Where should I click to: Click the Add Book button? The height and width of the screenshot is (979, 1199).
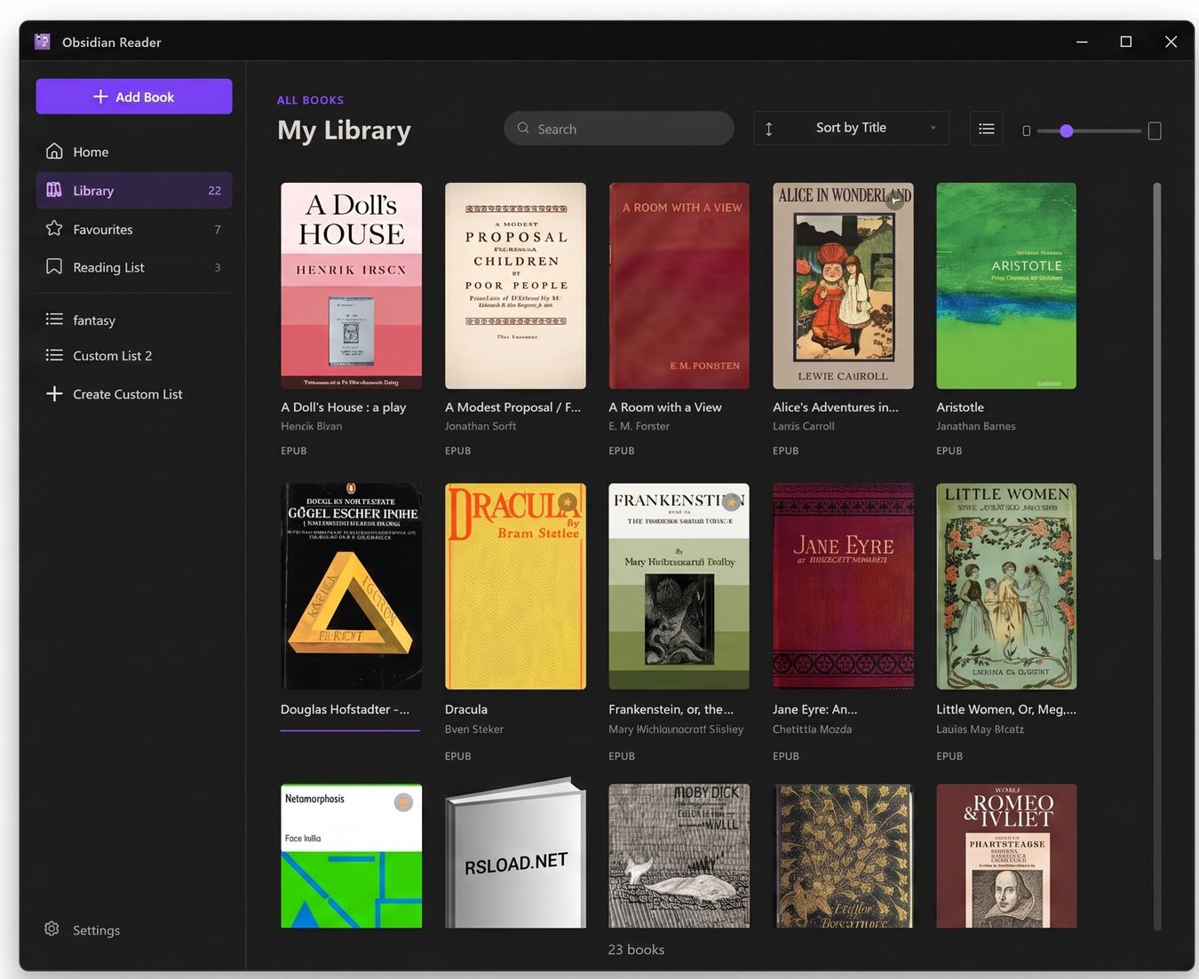tap(134, 97)
